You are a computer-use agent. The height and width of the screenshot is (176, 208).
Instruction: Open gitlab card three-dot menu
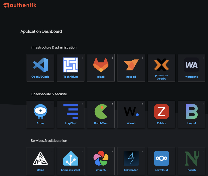(112, 58)
